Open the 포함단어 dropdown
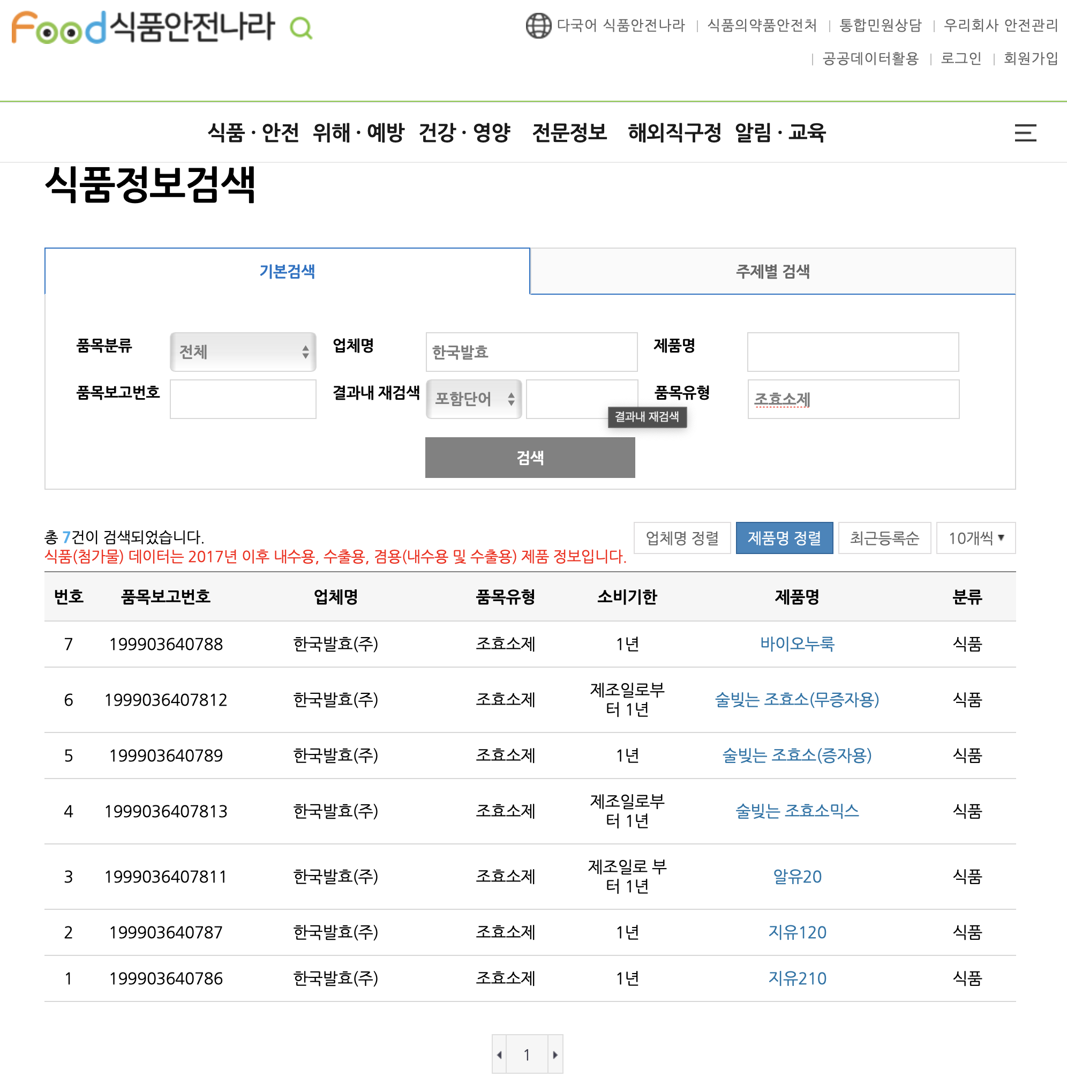 coord(474,399)
